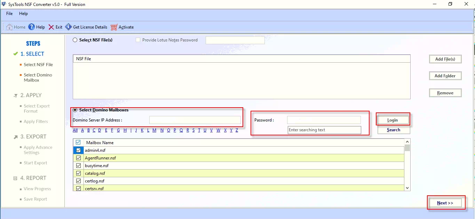The height and width of the screenshot is (219, 475).
Task: Uncheck certlog.nsf mailbox
Action: (78, 181)
